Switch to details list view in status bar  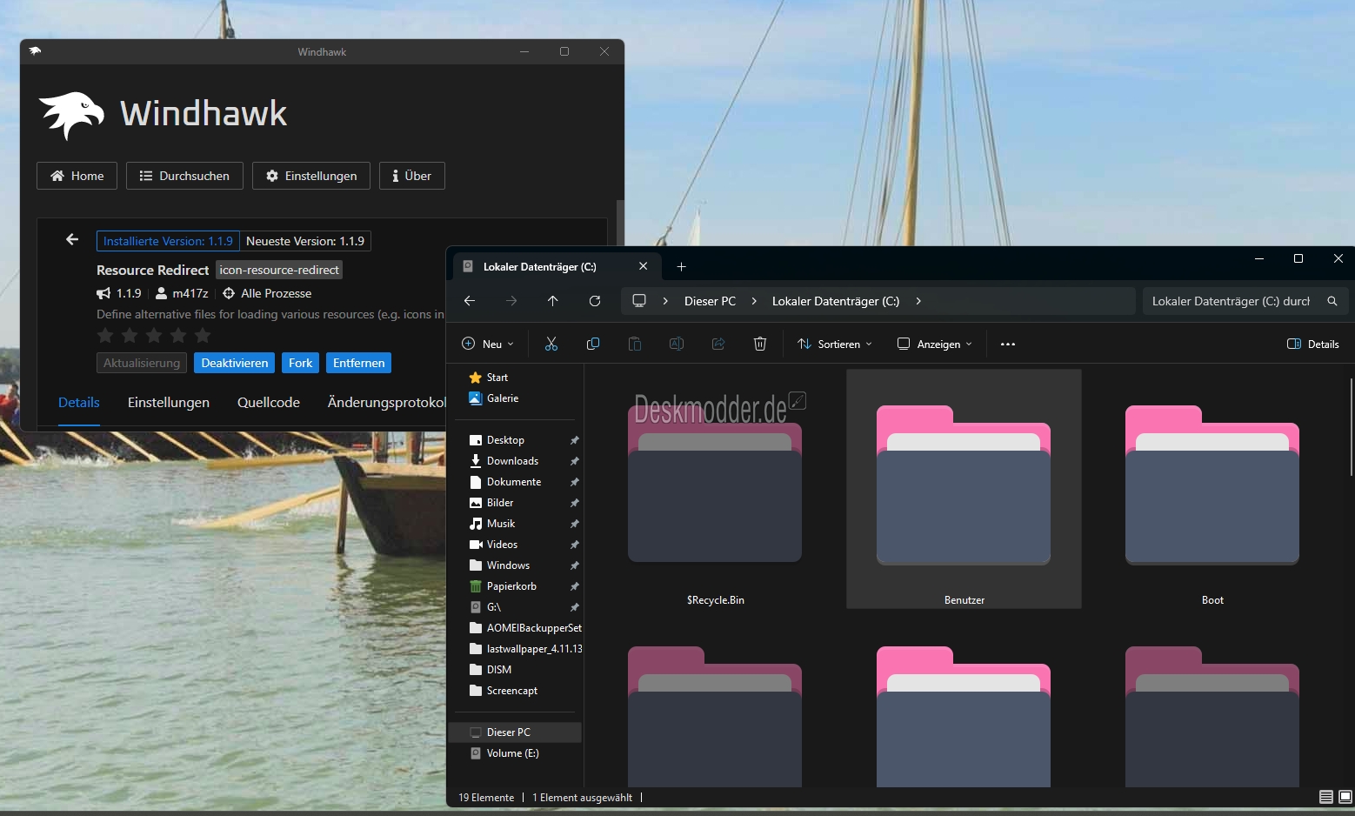(1326, 797)
